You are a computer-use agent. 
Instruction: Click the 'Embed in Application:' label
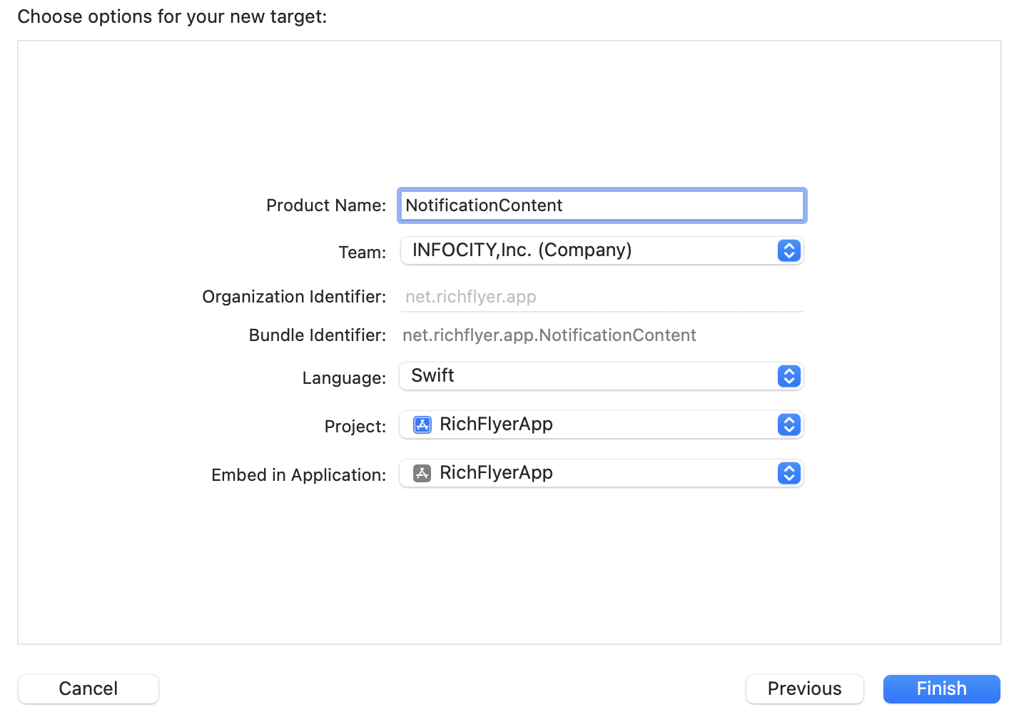299,475
